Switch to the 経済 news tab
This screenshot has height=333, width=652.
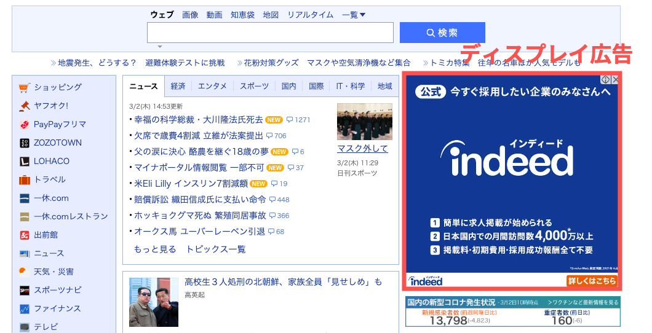pyautogui.click(x=178, y=86)
